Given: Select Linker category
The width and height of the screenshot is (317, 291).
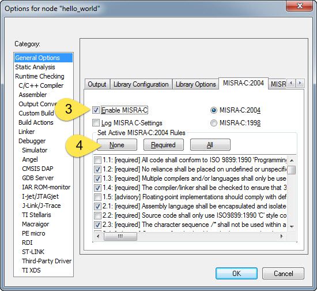Looking at the screenshot, I should coord(43,132).
